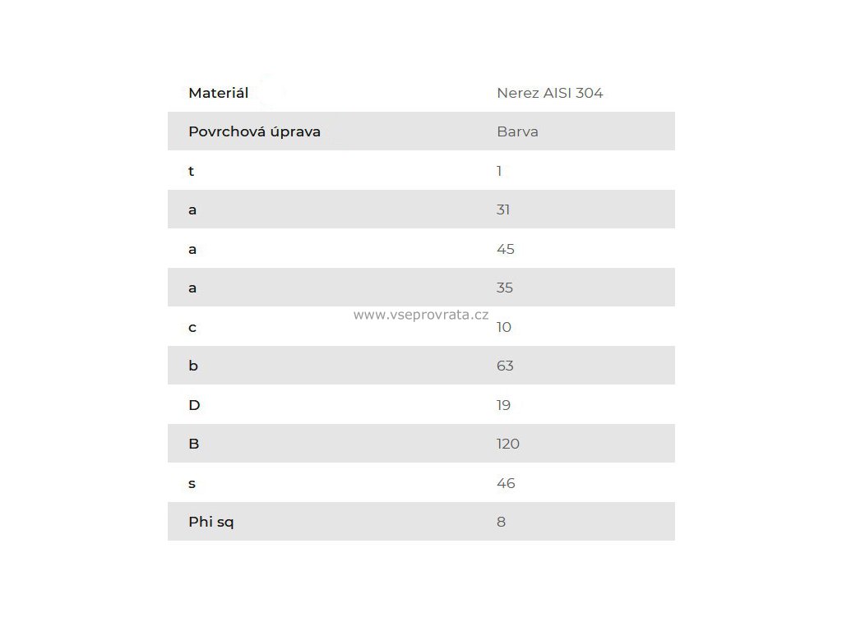Click the D parameter label
Viewport: 842px width, 631px height.
pyautogui.click(x=194, y=405)
